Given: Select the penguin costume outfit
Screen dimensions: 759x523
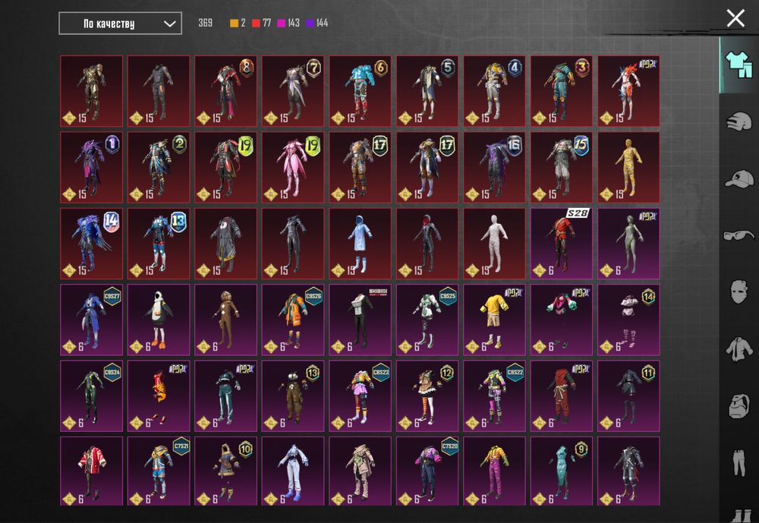Looking at the screenshot, I should pos(159,320).
